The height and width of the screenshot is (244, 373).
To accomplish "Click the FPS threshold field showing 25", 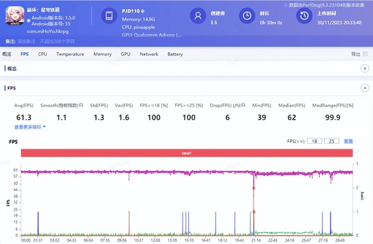I will pyautogui.click(x=331, y=141).
